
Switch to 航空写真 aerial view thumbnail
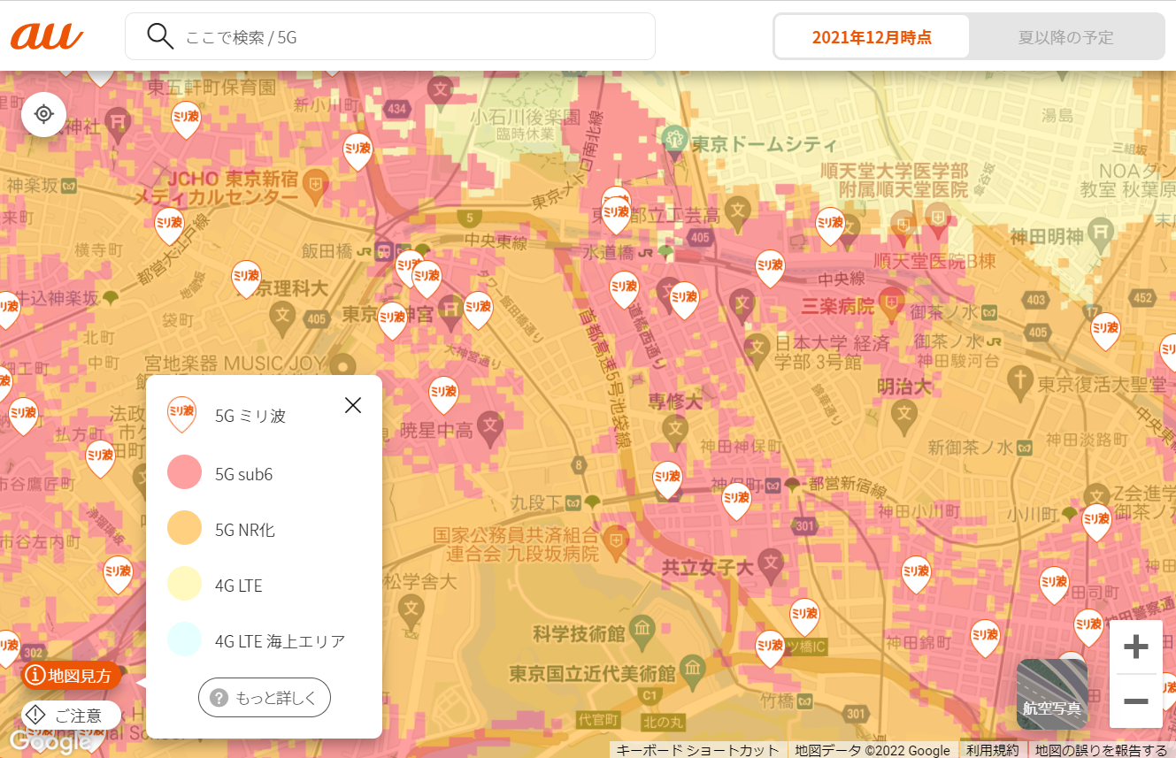click(x=1052, y=694)
